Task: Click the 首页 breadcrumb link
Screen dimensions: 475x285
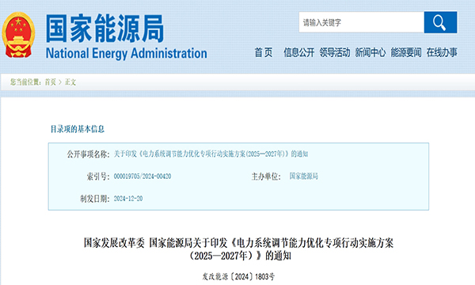Action: (51, 82)
